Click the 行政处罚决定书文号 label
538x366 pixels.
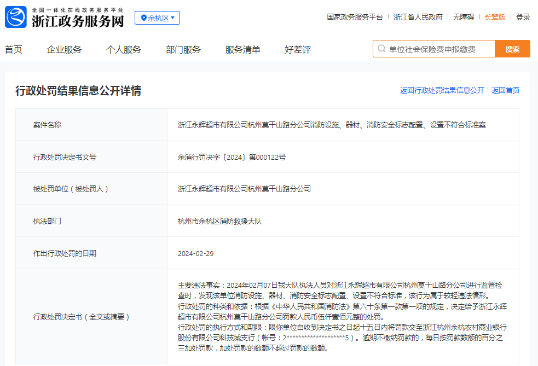(x=65, y=157)
